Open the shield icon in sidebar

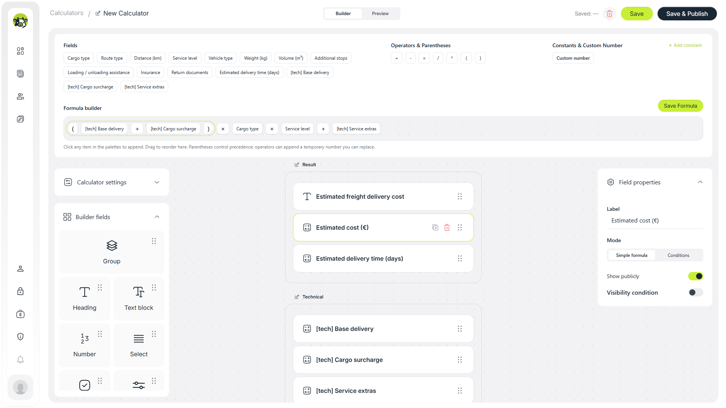tap(20, 337)
